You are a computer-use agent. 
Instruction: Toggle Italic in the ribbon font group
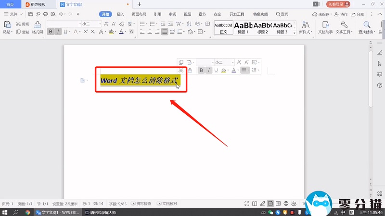58,32
